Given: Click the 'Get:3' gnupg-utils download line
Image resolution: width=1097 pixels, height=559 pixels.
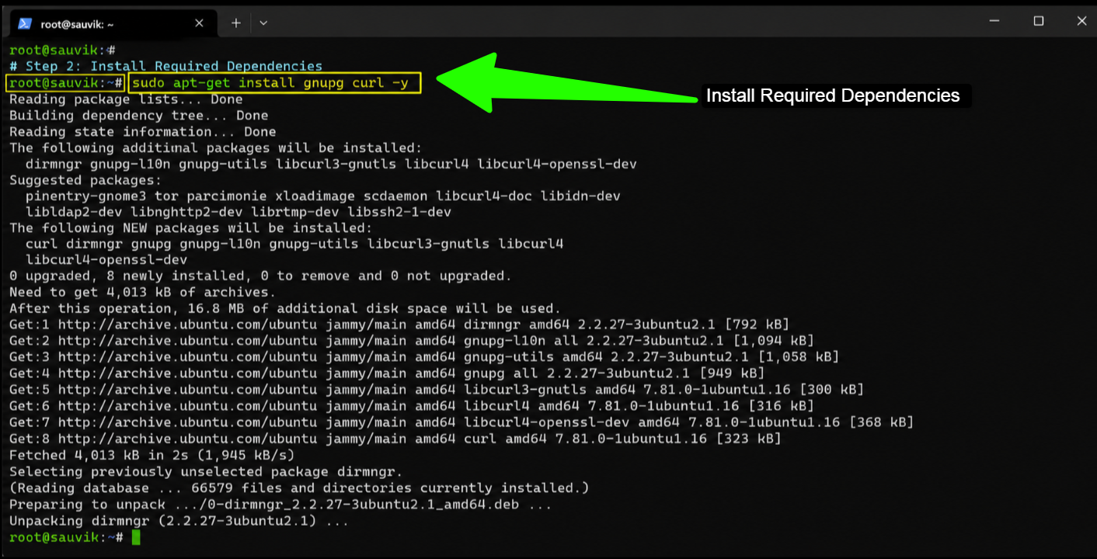Looking at the screenshot, I should point(424,357).
